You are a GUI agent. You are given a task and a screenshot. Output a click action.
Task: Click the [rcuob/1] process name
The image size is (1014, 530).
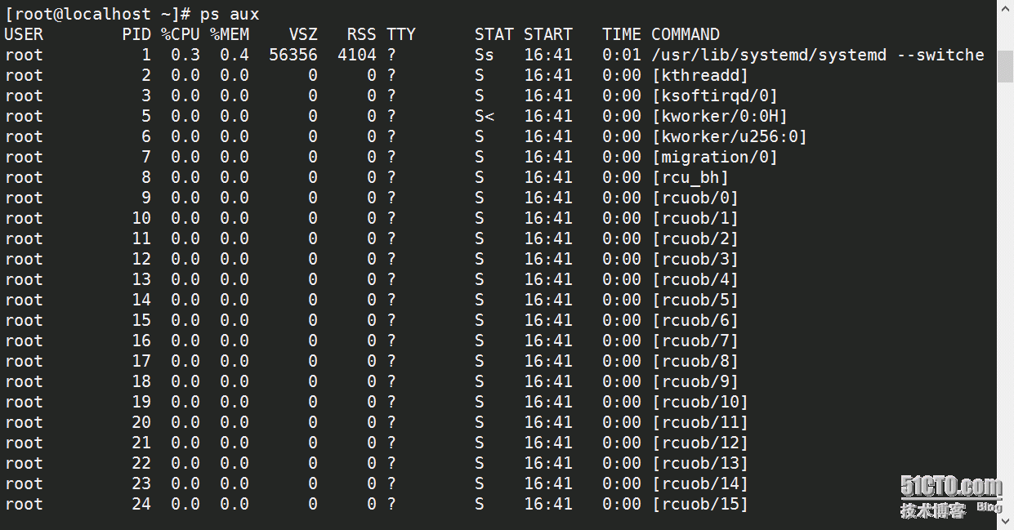pyautogui.click(x=695, y=218)
